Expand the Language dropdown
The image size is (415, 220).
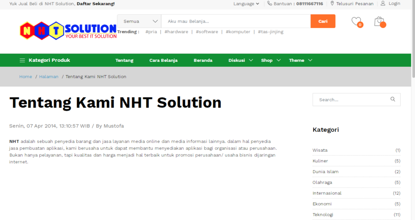pyautogui.click(x=246, y=4)
